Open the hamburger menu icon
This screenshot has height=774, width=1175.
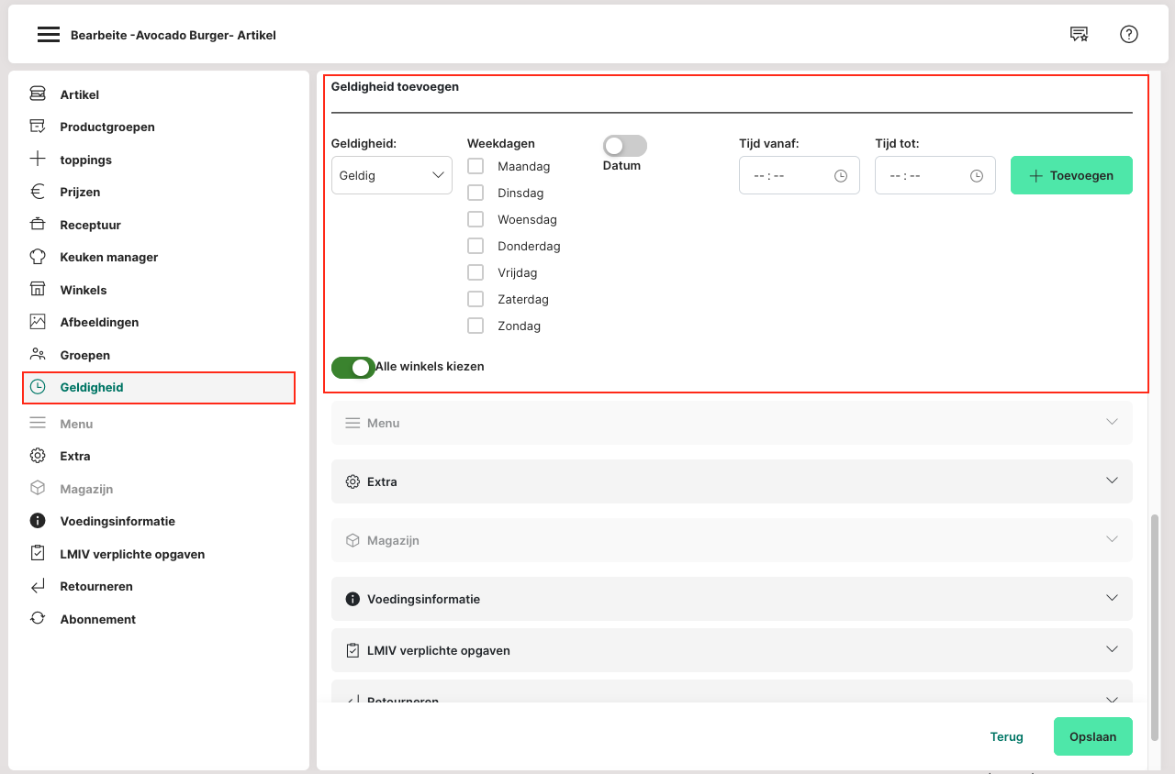click(49, 35)
